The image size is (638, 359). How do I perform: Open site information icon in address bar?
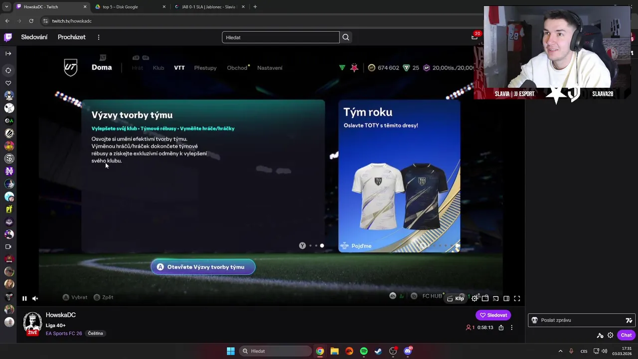pyautogui.click(x=45, y=21)
